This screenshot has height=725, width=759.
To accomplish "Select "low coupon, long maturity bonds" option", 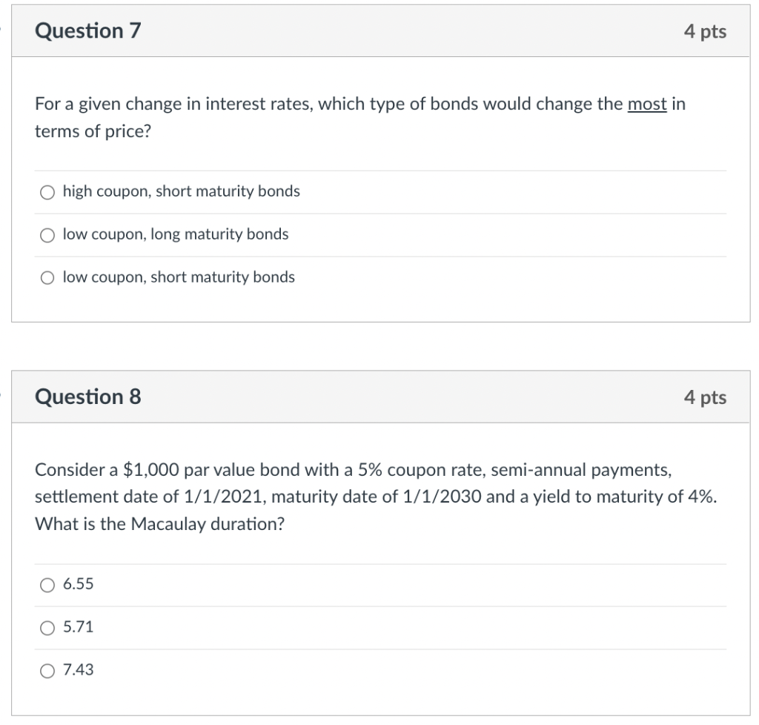I will [47, 235].
